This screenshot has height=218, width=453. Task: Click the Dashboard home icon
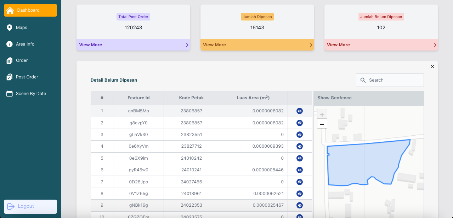point(10,10)
